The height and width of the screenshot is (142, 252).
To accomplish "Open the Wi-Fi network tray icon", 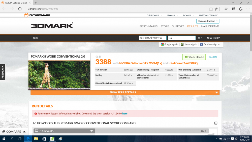I will (225, 139).
